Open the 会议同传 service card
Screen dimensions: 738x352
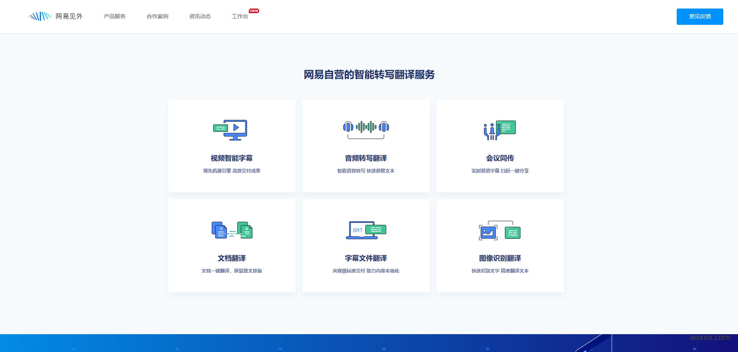click(500, 146)
